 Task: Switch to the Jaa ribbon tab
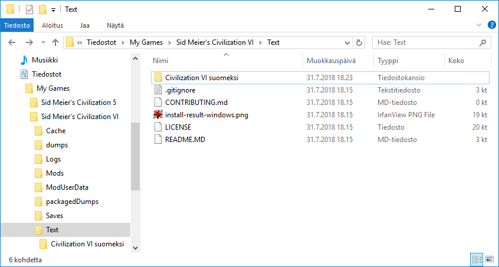pos(85,26)
